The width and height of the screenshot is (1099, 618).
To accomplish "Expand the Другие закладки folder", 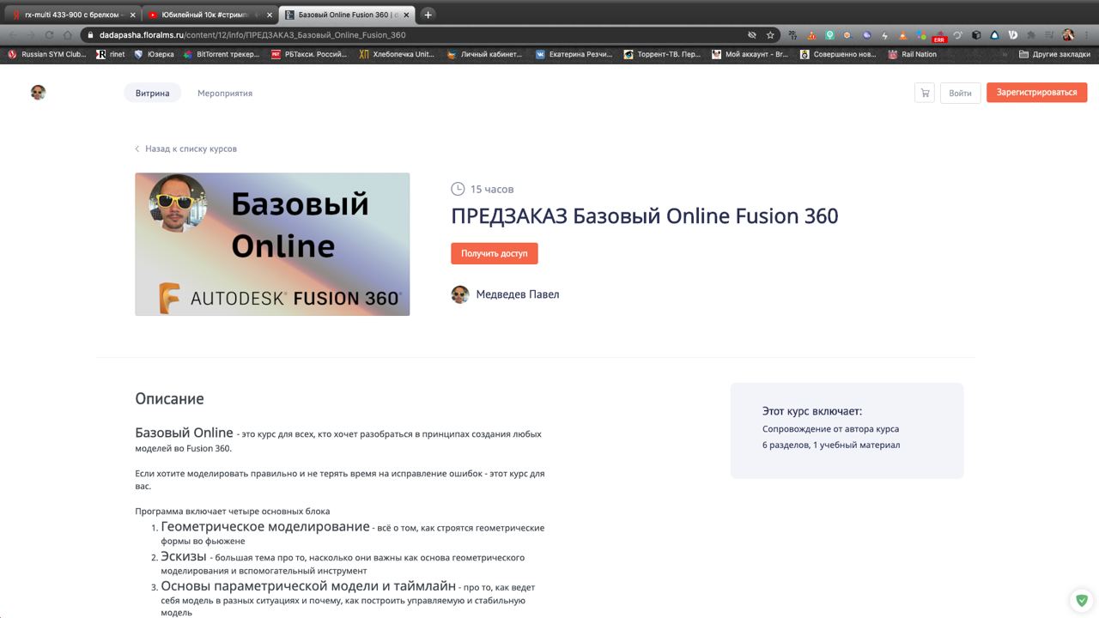I will click(x=1054, y=54).
